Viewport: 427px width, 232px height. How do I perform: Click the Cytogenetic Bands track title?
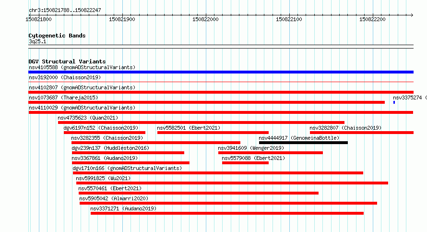point(57,36)
